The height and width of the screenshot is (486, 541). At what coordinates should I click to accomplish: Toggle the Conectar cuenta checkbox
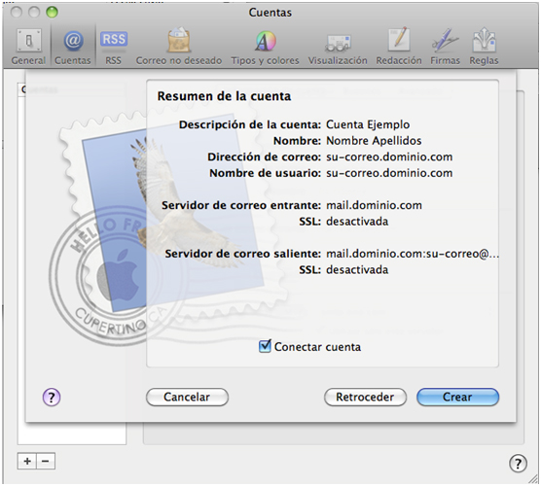265,346
